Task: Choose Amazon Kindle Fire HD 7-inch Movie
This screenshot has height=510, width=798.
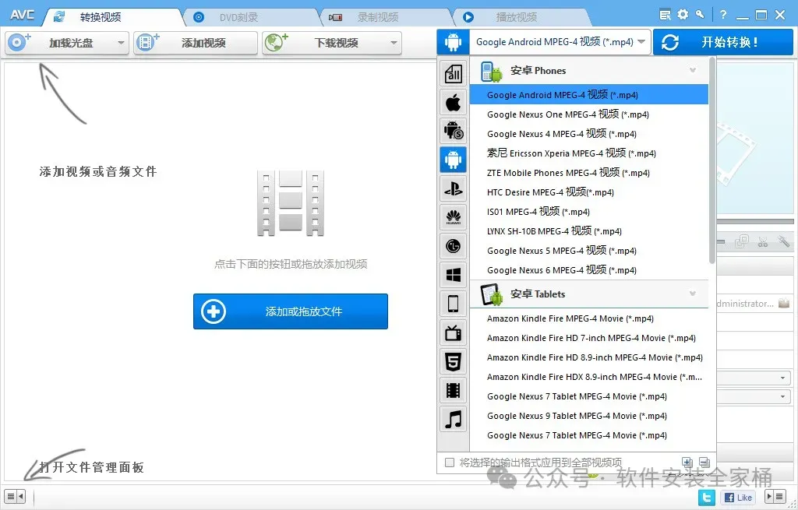Action: point(589,338)
